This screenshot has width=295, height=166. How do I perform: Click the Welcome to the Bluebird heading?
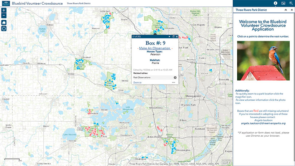[x=263, y=25]
